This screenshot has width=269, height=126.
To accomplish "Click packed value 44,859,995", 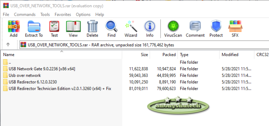I will pos(166,76).
